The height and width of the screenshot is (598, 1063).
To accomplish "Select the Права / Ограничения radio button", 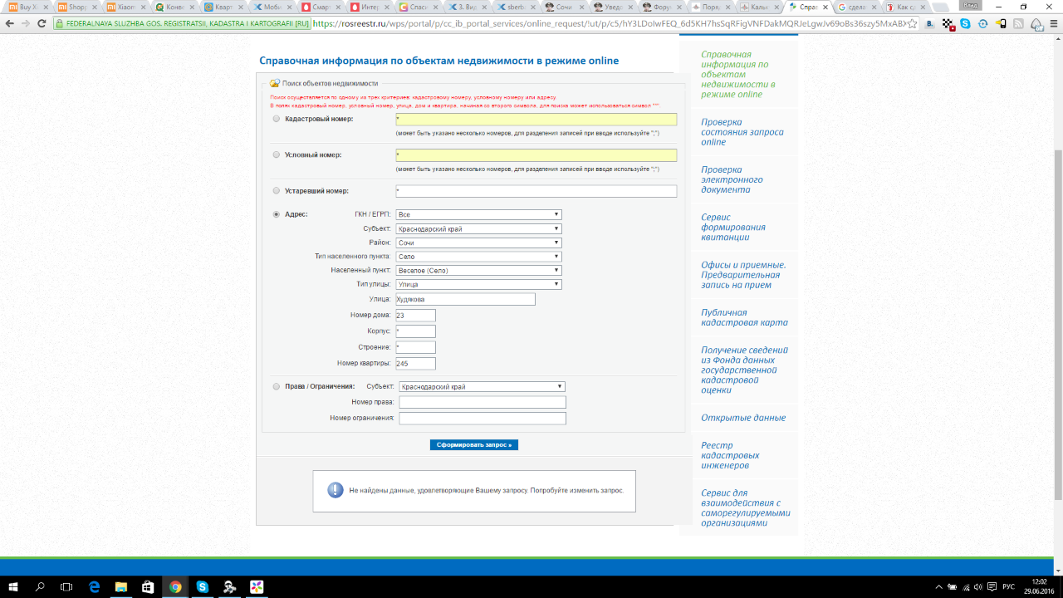I will 277,386.
